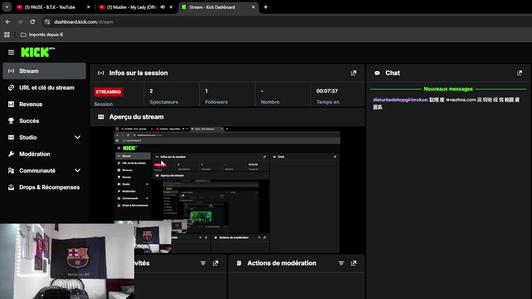This screenshot has height=299, width=532.
Task: Pop out the Chat panel
Action: tap(520, 73)
